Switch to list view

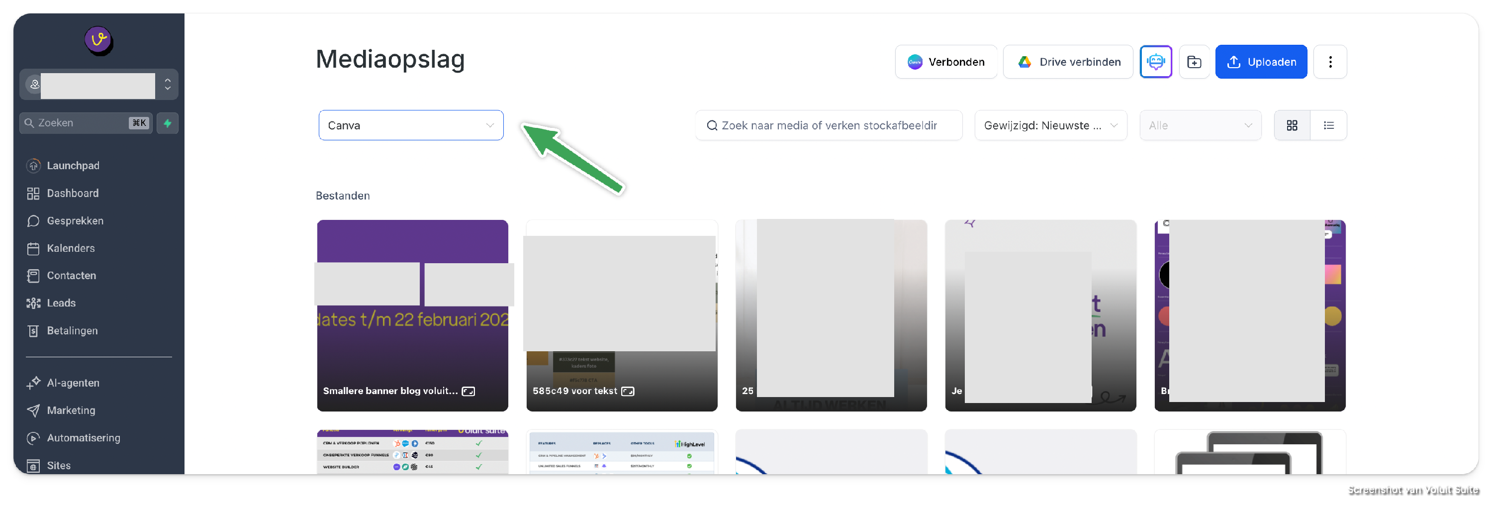coord(1329,125)
